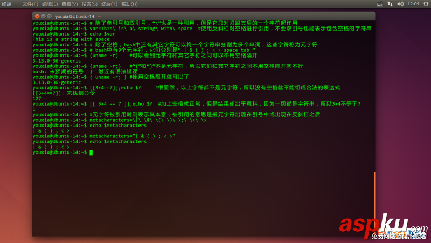
Task: Click the 12:04 clock in the panel
Action: (x=413, y=4)
